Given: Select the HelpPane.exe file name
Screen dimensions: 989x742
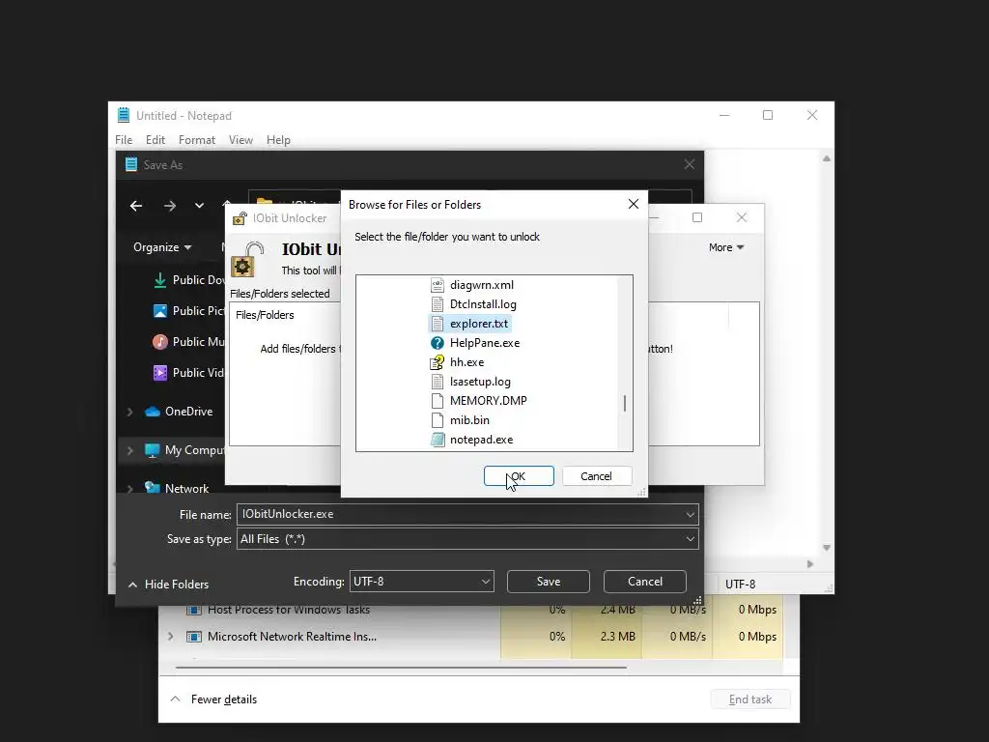Looking at the screenshot, I should (x=485, y=343).
